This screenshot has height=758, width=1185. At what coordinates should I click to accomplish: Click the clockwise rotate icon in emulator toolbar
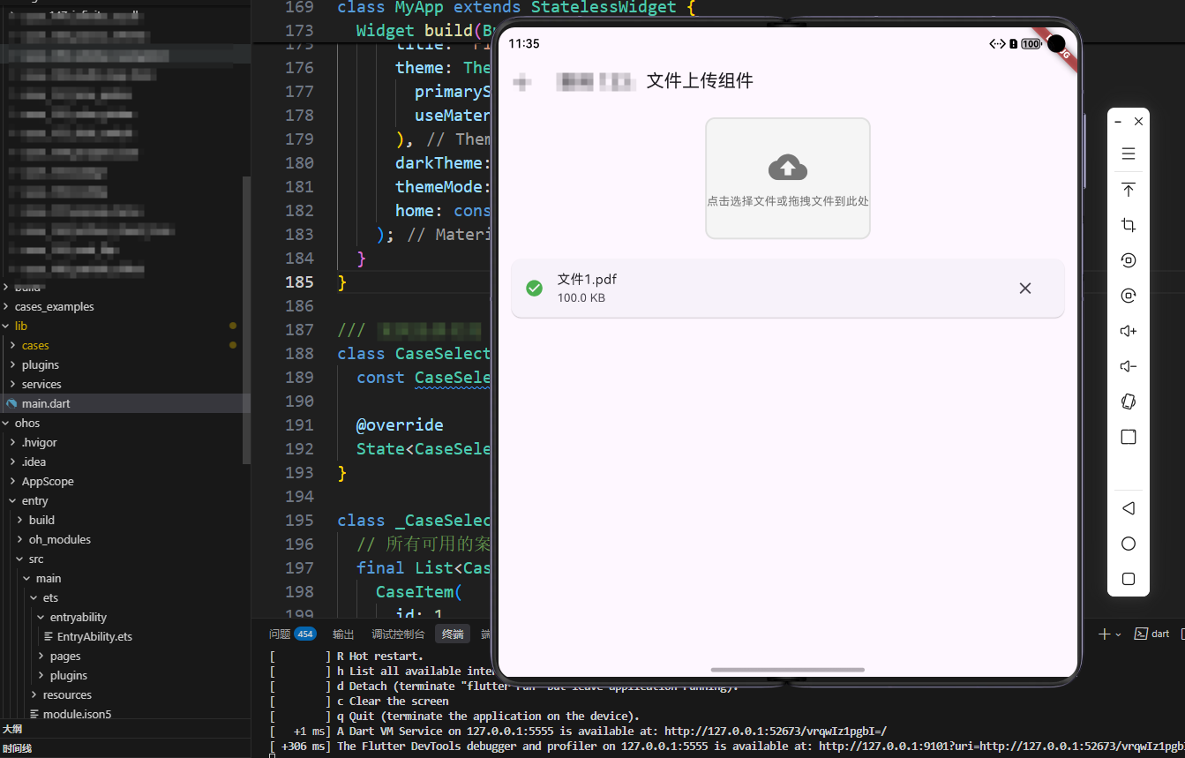pos(1129,296)
